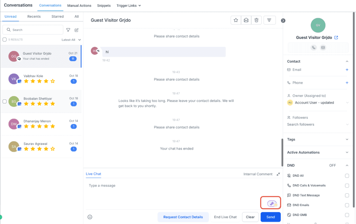356x224 pixels.
Task: Delete the conversation using trash icon
Action: tap(257, 20)
